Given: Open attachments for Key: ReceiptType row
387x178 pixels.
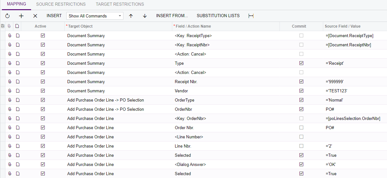Looking at the screenshot, I should tap(10, 36).
